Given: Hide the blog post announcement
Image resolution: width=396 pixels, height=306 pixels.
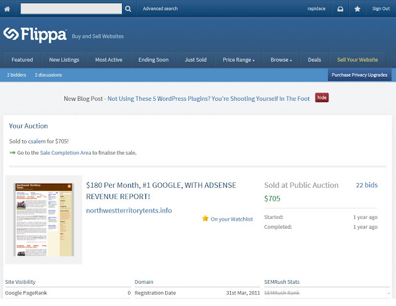Looking at the screenshot, I should (322, 98).
